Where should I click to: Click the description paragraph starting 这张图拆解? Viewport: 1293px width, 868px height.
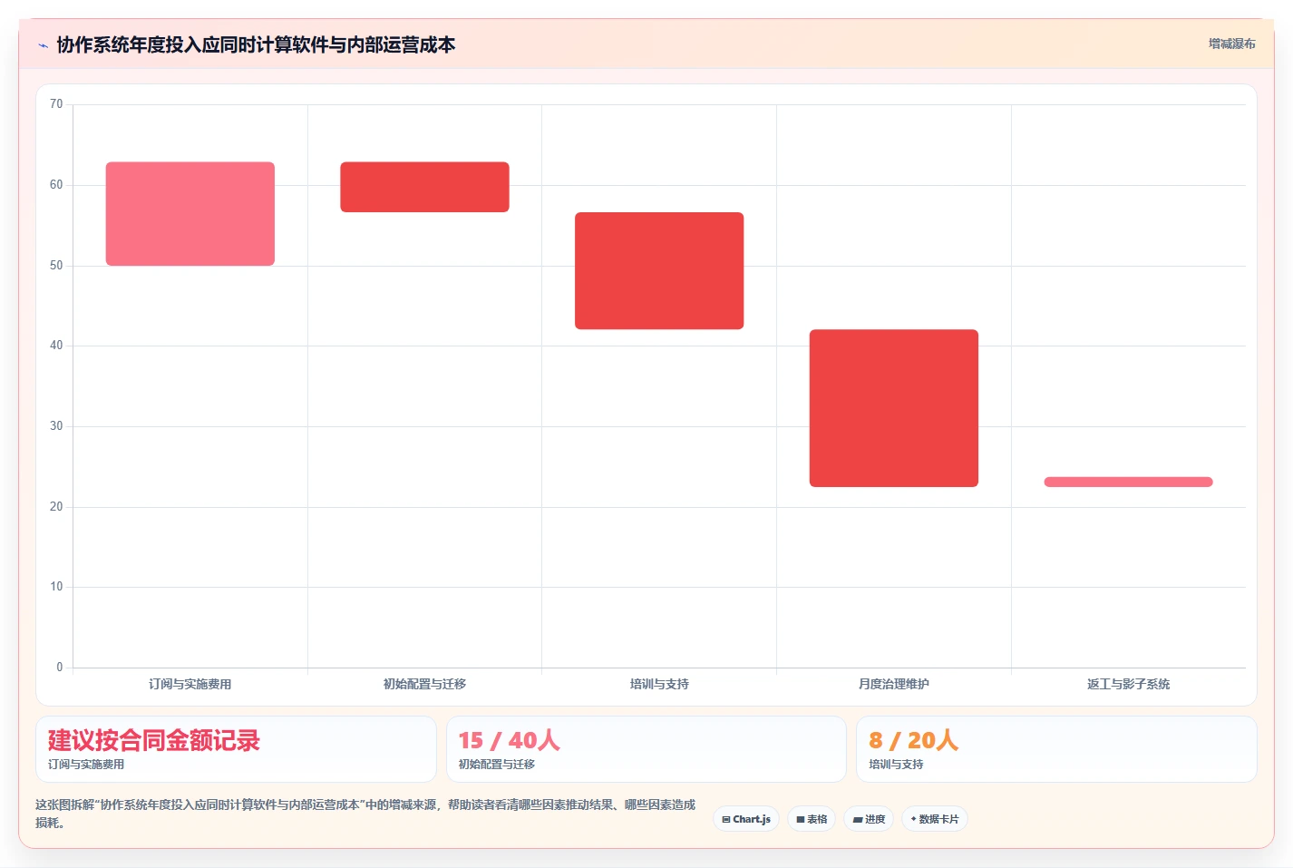(x=365, y=814)
